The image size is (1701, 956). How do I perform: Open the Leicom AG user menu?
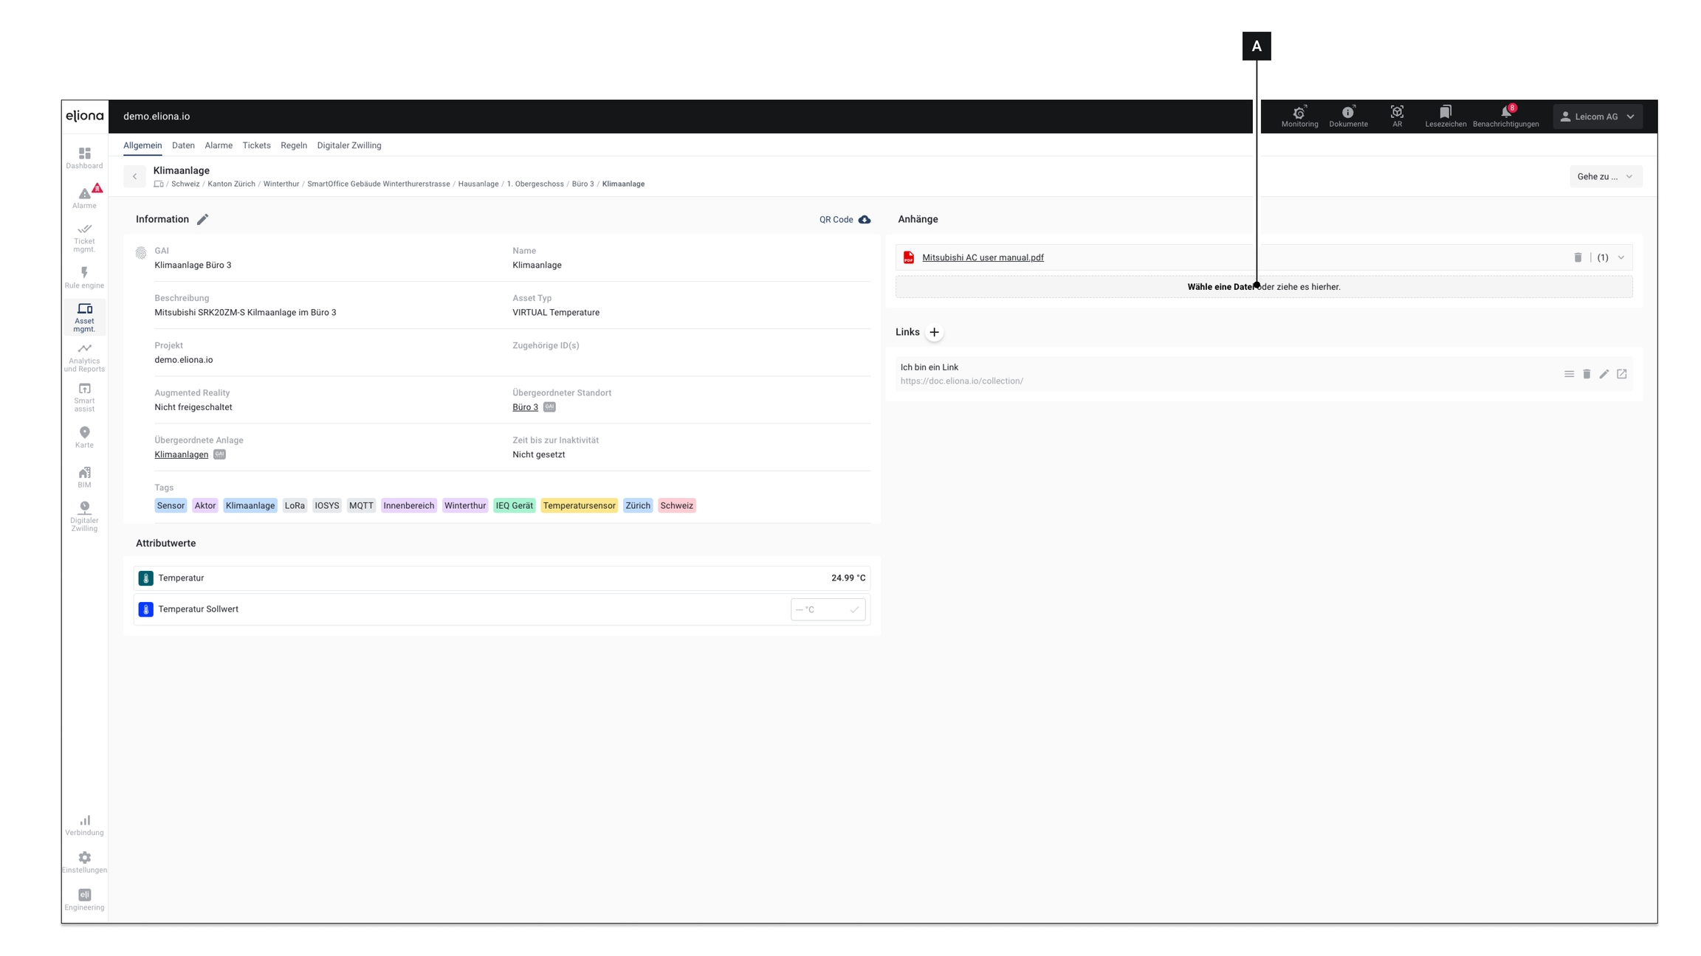click(x=1597, y=117)
